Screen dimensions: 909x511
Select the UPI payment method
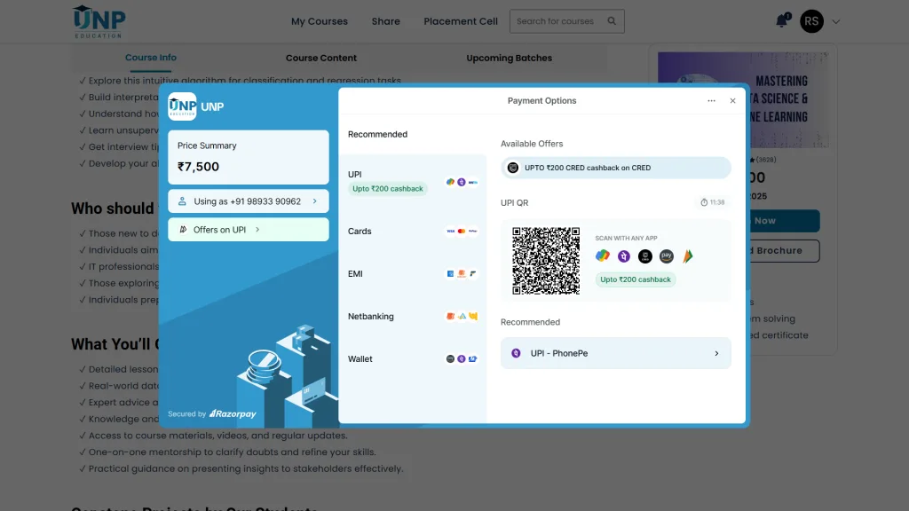pyautogui.click(x=412, y=181)
